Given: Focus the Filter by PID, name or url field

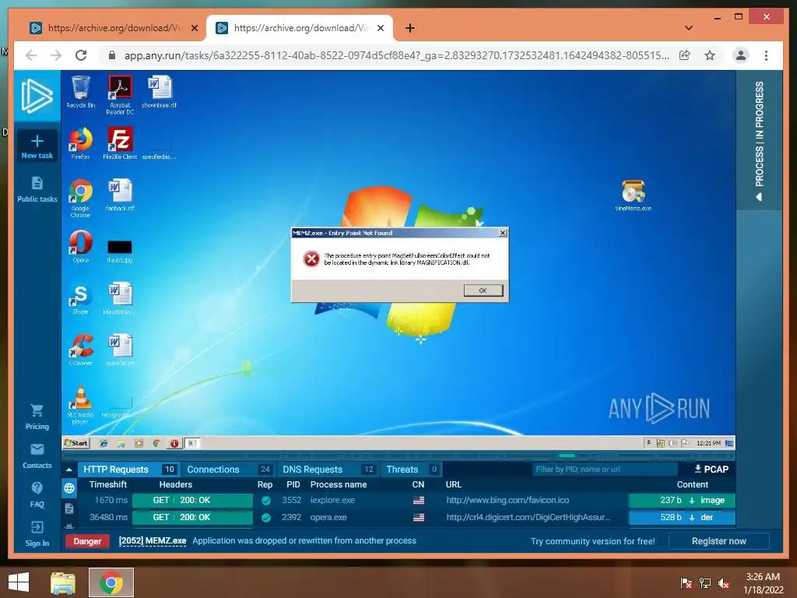Looking at the screenshot, I should 604,470.
